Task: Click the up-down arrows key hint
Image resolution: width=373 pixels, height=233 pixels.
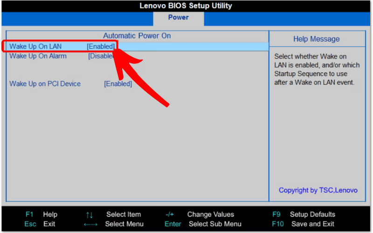Action: click(90, 214)
